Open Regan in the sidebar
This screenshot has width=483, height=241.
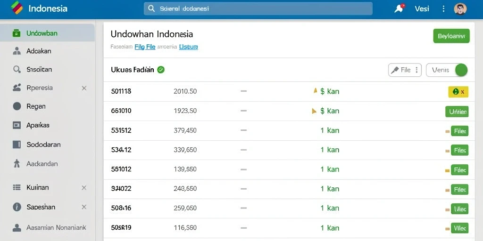(36, 106)
